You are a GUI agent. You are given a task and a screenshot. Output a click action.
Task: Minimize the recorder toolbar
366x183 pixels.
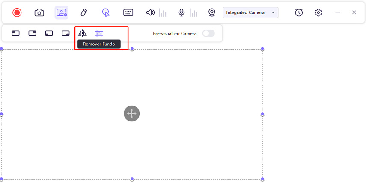point(338,12)
